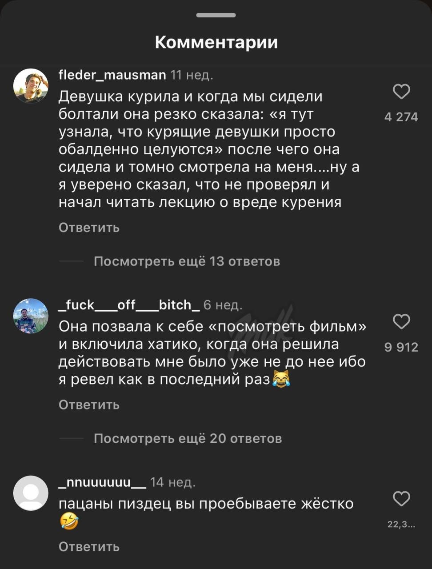Grab the sheet drag handle at top
This screenshot has height=569, width=432.
coord(216,15)
